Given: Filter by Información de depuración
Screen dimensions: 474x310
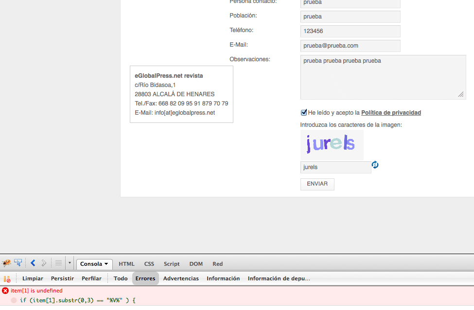Looking at the screenshot, I should point(279,278).
